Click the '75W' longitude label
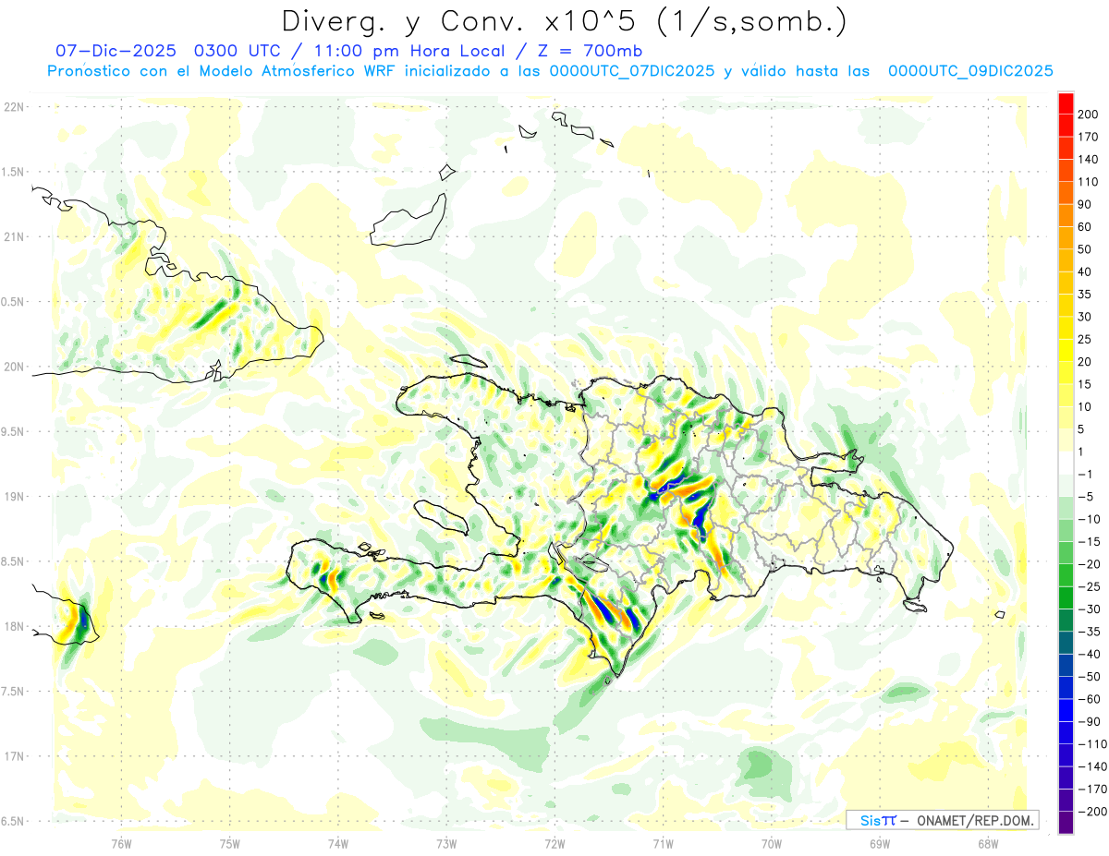This screenshot has height=856, width=1109. (x=229, y=843)
